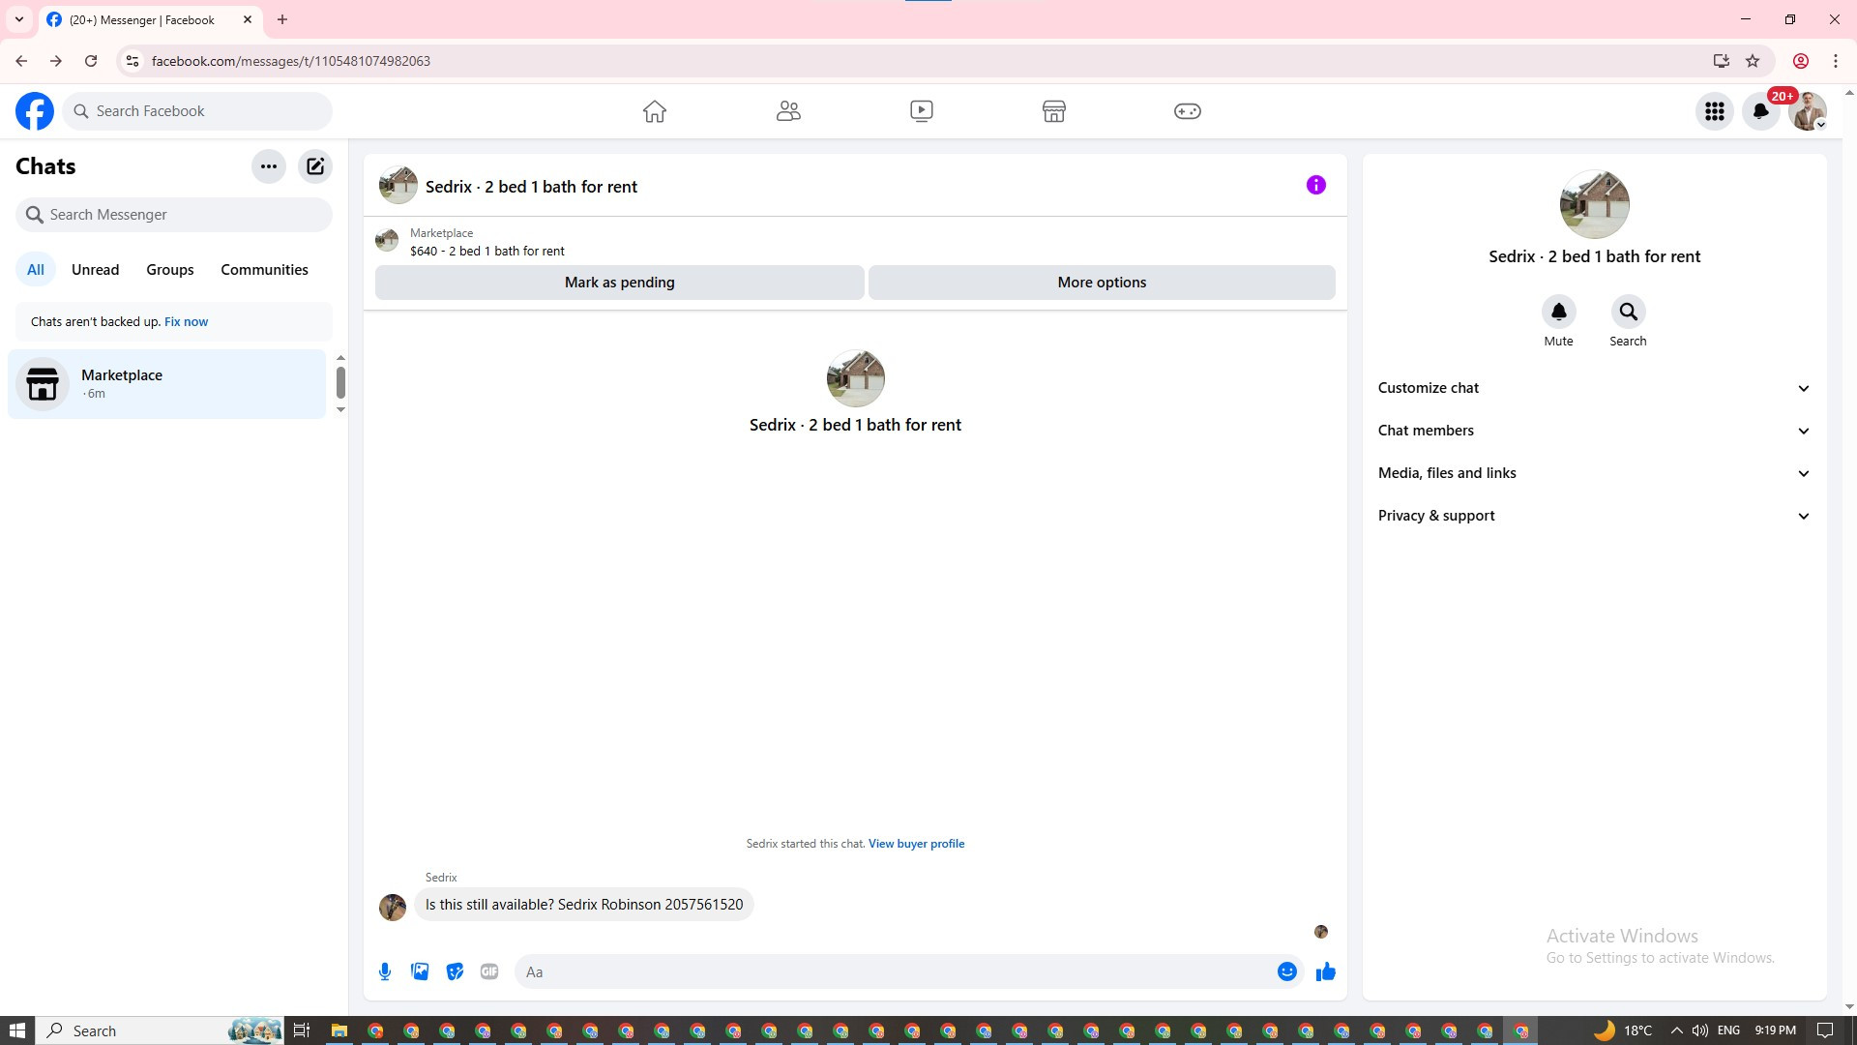Switch to the Communities tab
Image resolution: width=1857 pixels, height=1045 pixels.
[x=264, y=270]
